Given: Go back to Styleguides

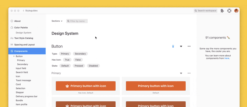Looking at the screenshot, I should [30, 11].
